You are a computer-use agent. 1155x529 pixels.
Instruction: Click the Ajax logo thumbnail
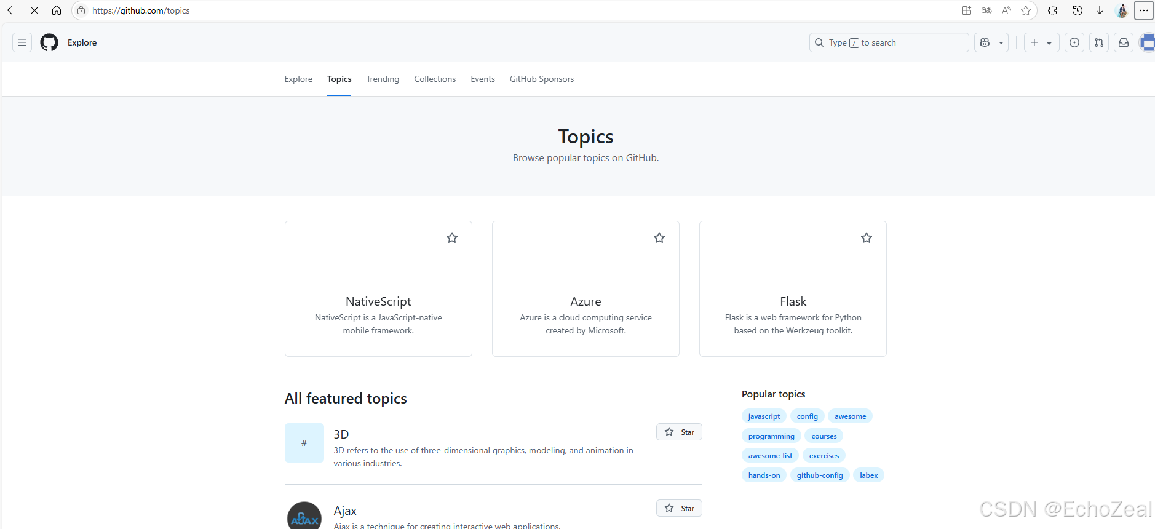[304, 517]
